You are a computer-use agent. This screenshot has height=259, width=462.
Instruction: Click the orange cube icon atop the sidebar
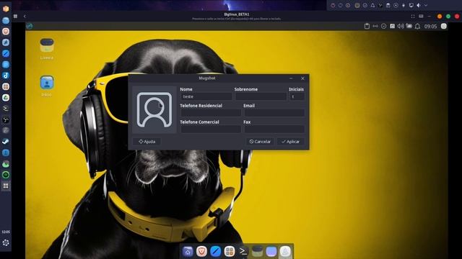click(6, 9)
